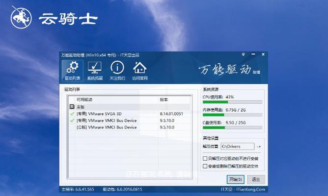The width and height of the screenshot is (328, 196).
Task: Switch to 系统拓展 monitor tab
Action: [95, 71]
